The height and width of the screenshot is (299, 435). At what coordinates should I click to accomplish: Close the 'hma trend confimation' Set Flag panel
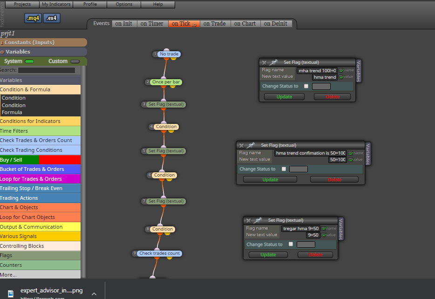point(242,145)
